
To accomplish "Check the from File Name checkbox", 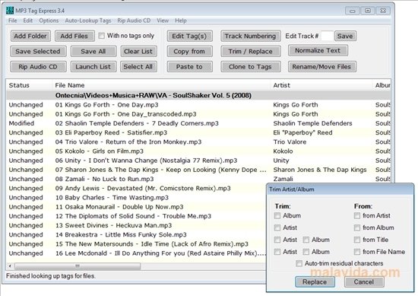I will pos(357,252).
